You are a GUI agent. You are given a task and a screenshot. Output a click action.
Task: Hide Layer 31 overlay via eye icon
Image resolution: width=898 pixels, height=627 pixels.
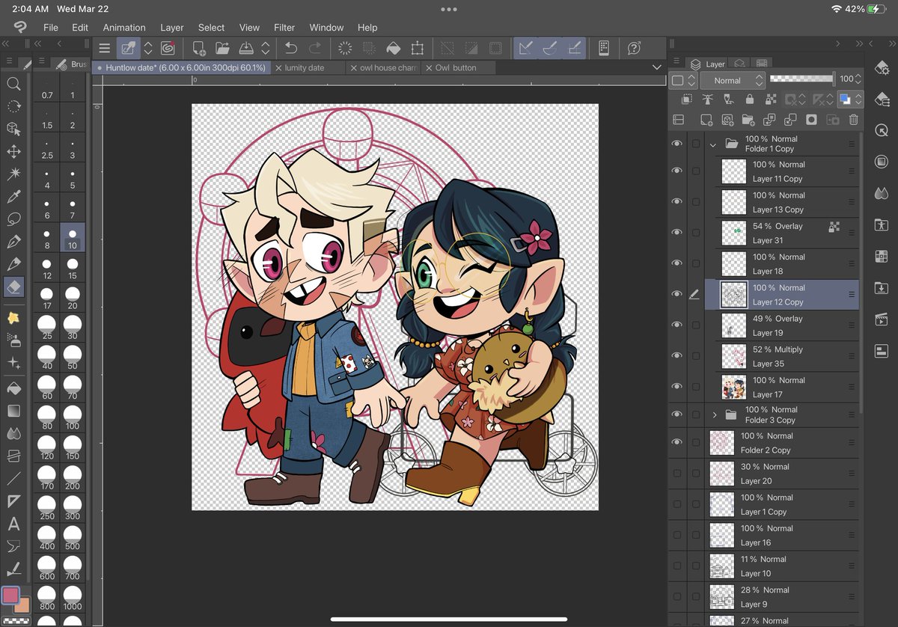click(677, 233)
